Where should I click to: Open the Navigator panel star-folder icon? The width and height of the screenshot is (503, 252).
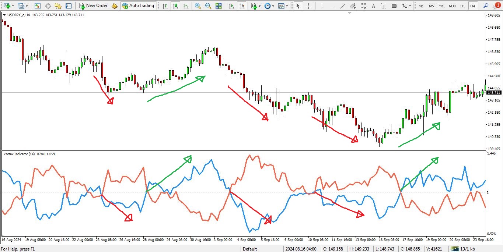[x=58, y=6]
